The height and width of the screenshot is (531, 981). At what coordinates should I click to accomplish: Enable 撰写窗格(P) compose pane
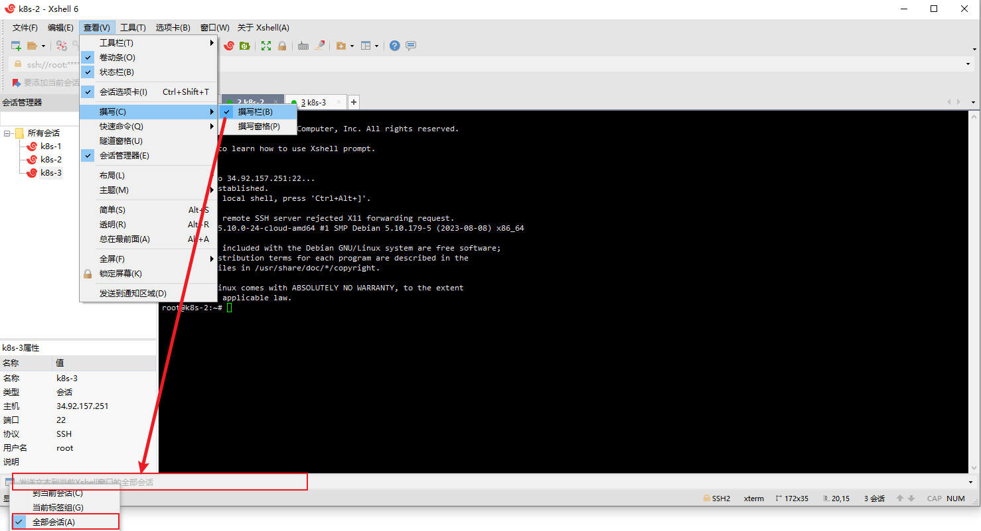[x=258, y=127]
